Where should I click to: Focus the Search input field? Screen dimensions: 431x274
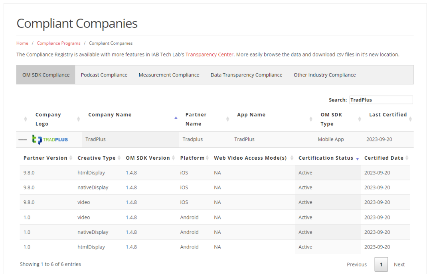point(381,100)
